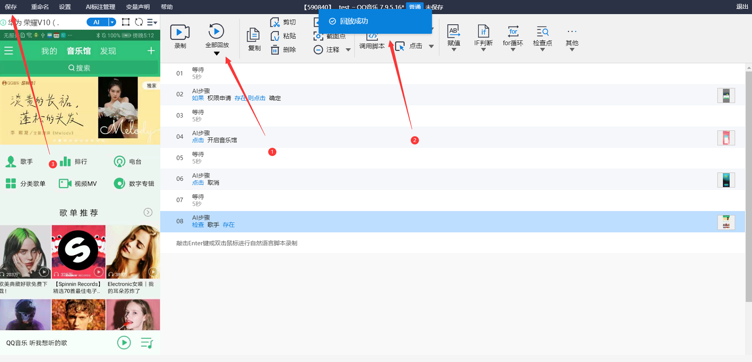
Task: Expand the 其他 dropdown arrow
Action: point(572,50)
